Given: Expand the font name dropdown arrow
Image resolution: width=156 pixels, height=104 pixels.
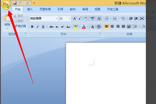Looking at the screenshot, I should point(57,18).
